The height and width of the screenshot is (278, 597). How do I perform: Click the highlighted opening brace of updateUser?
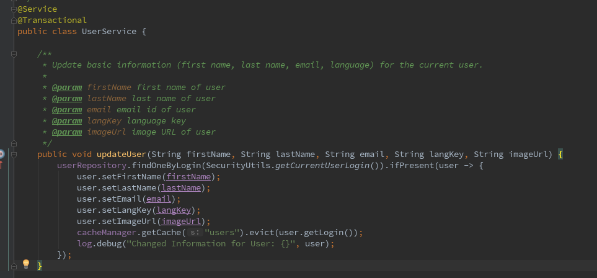[560, 155]
